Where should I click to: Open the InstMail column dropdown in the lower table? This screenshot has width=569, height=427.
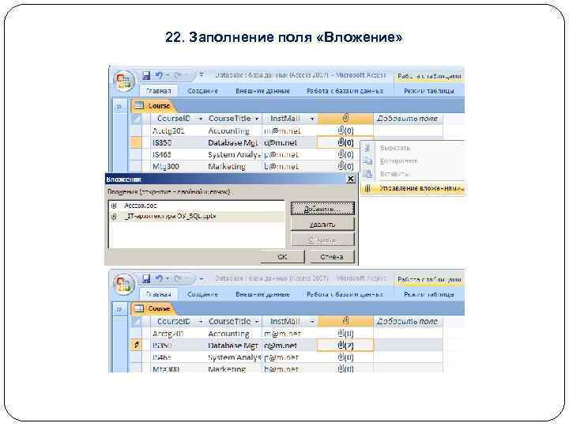pyautogui.click(x=312, y=321)
